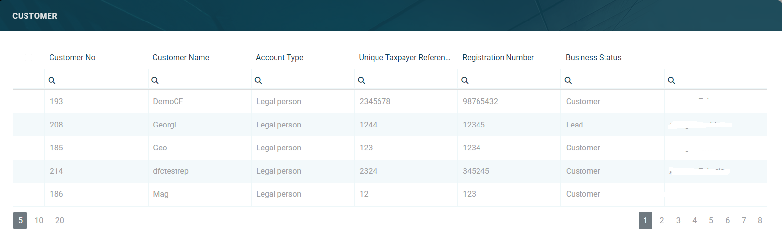Viewport: 782px width, 233px height.
Task: Jump to page 8 in the pager
Action: [760, 221]
